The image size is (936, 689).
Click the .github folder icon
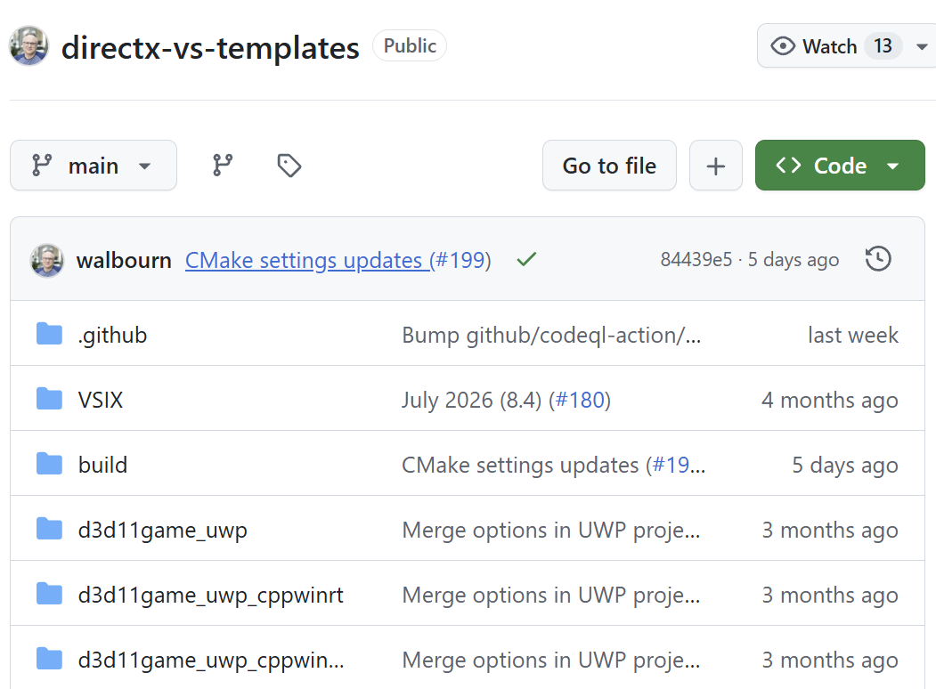tap(49, 334)
